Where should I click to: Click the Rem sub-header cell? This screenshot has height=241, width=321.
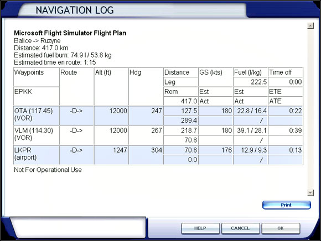tap(180, 92)
